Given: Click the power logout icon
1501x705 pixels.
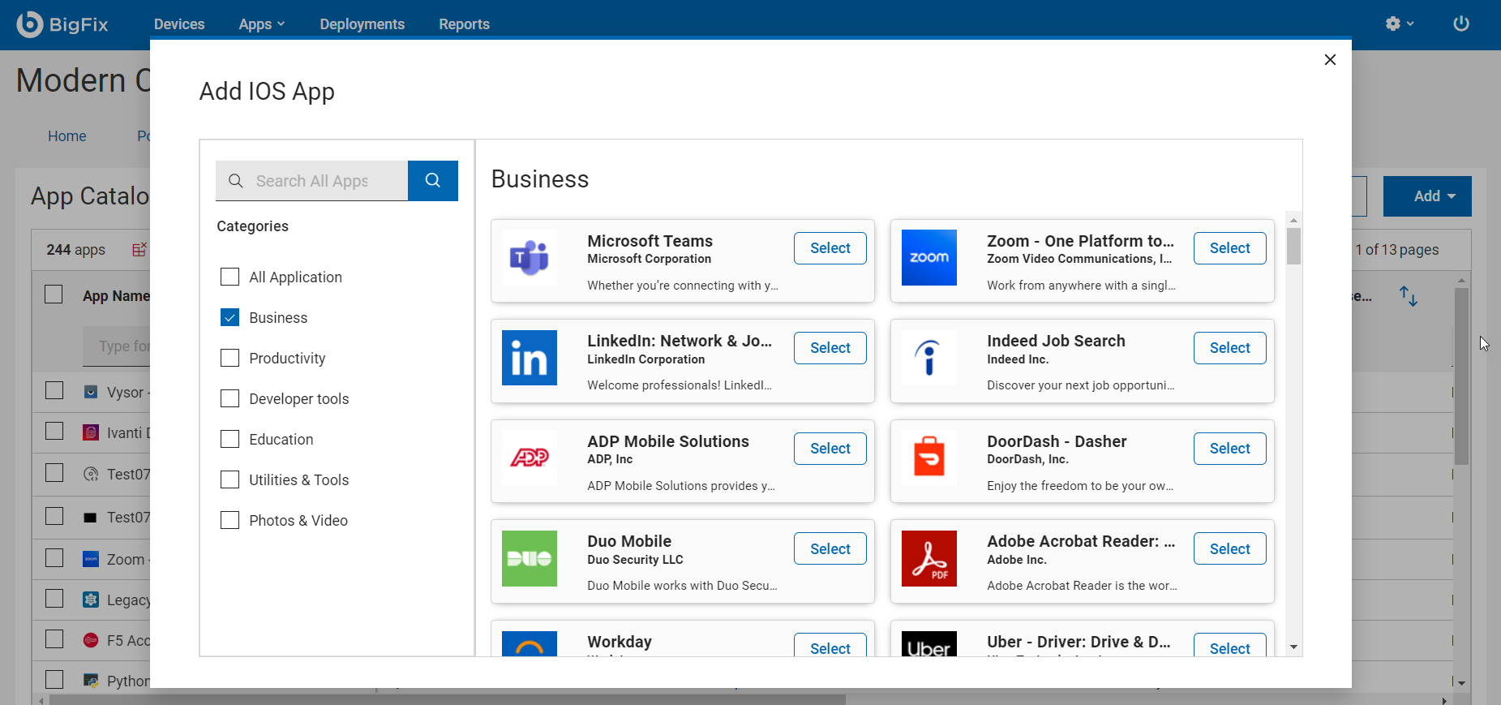Looking at the screenshot, I should click(1460, 24).
